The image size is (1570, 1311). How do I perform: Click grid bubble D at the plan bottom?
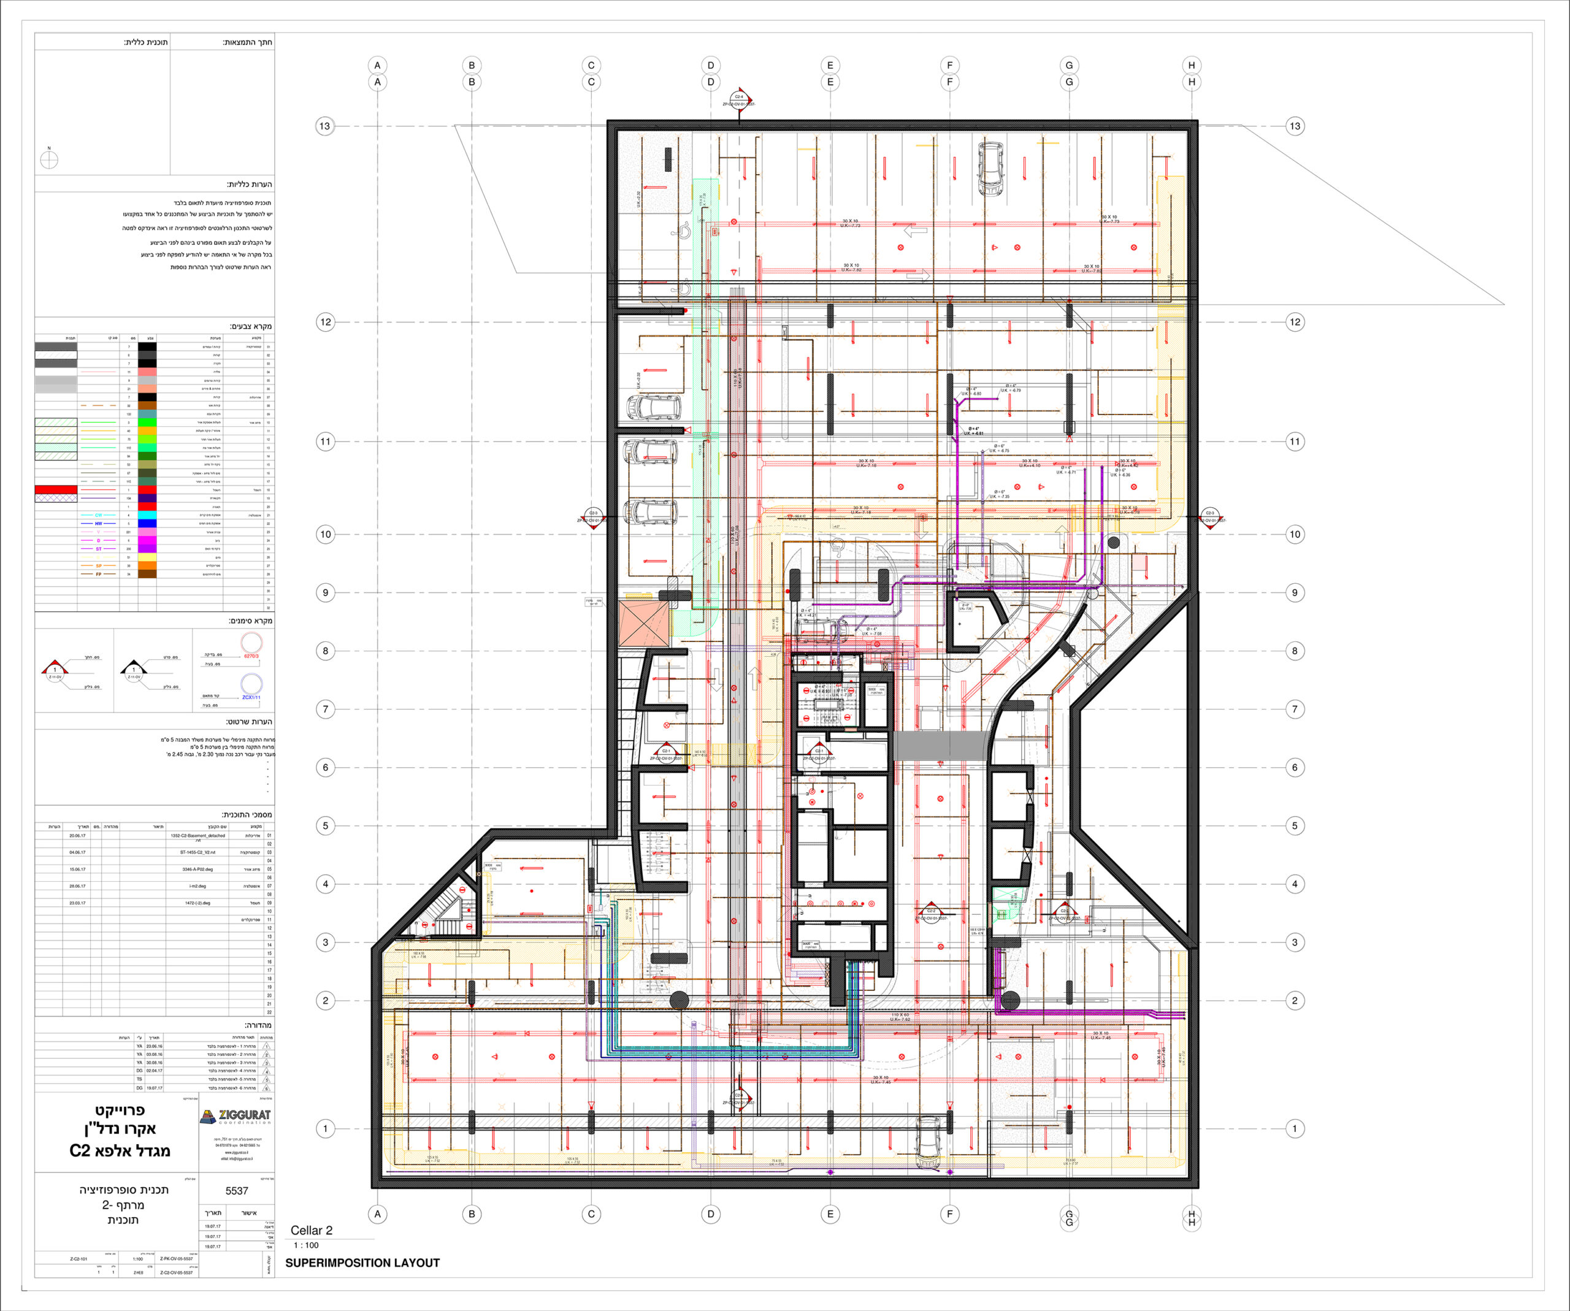(x=711, y=1214)
